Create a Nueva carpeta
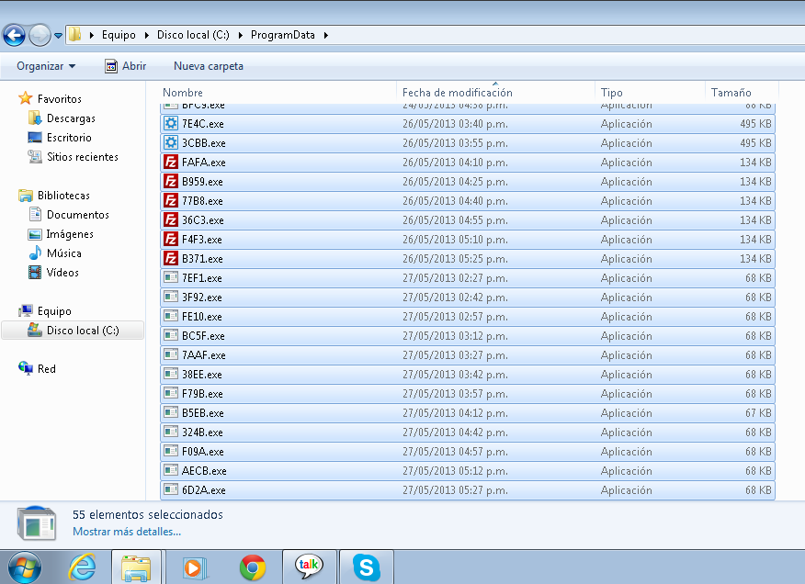 (x=209, y=66)
